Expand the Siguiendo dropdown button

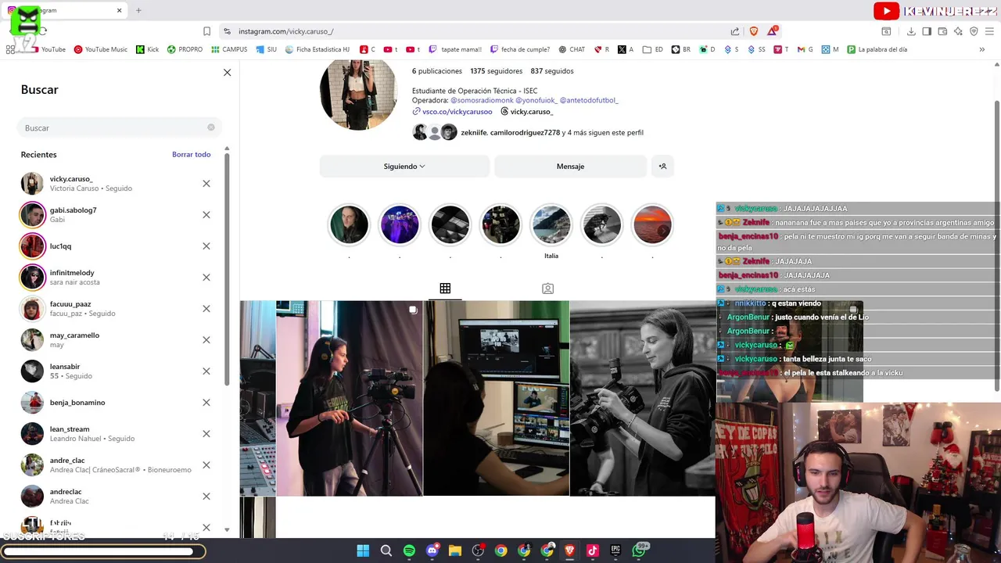click(x=404, y=167)
